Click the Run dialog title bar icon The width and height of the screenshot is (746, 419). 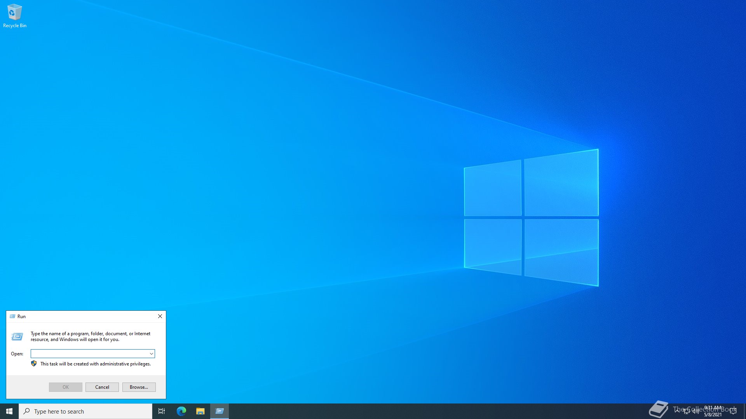coord(12,317)
